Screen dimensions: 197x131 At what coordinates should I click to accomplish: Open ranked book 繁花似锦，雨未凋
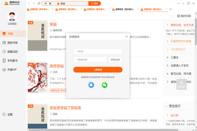[x=181, y=74]
